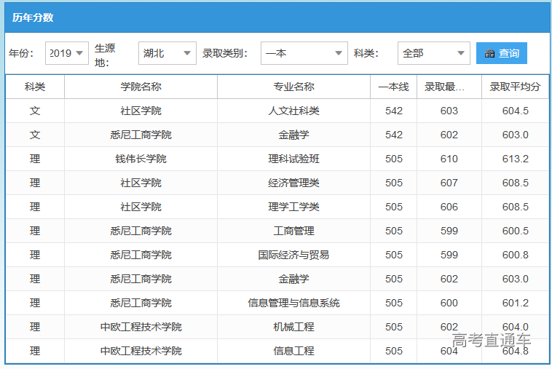Image resolution: width=552 pixels, height=369 pixels.
Task: Click the 一本线 column header
Action: coord(393,87)
